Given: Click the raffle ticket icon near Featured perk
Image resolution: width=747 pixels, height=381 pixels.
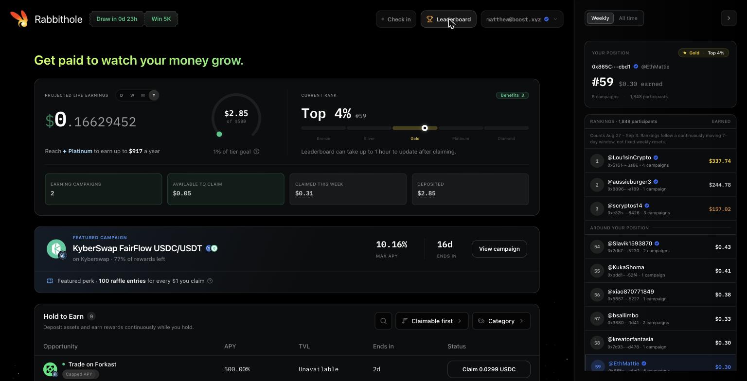Looking at the screenshot, I should click(x=50, y=281).
